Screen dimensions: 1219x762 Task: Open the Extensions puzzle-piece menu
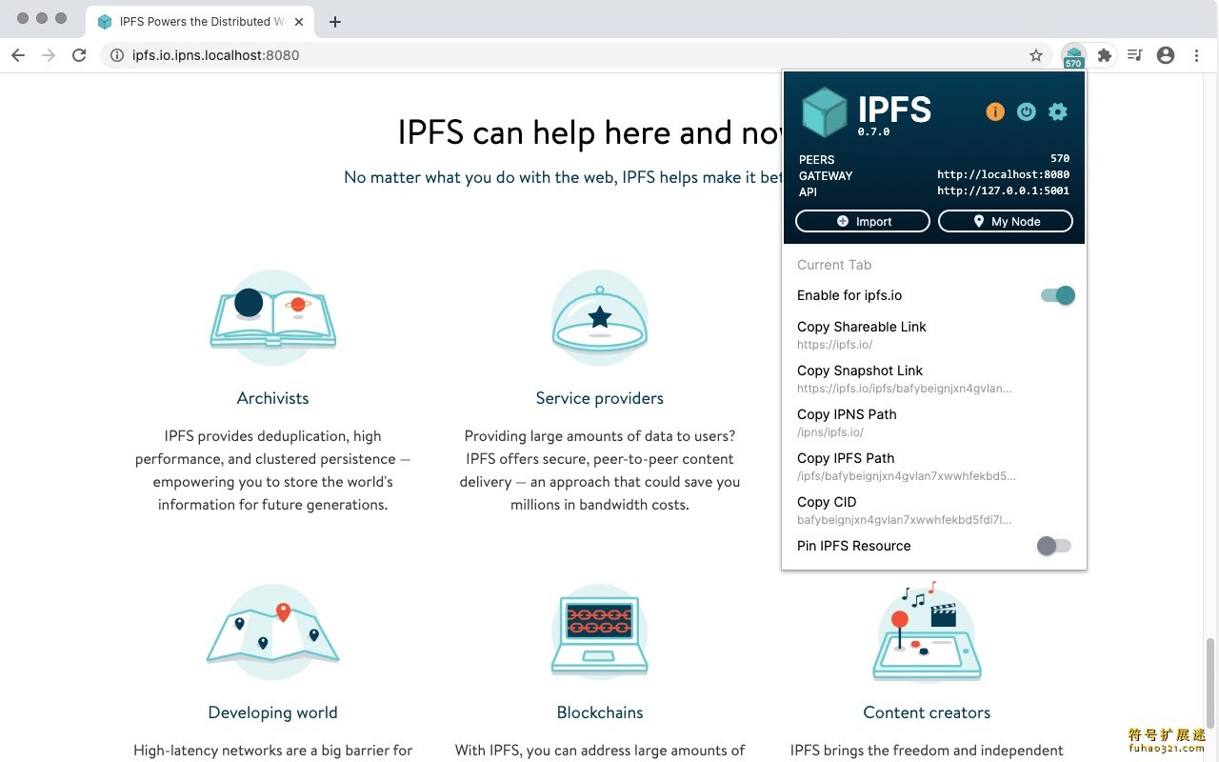[1105, 55]
